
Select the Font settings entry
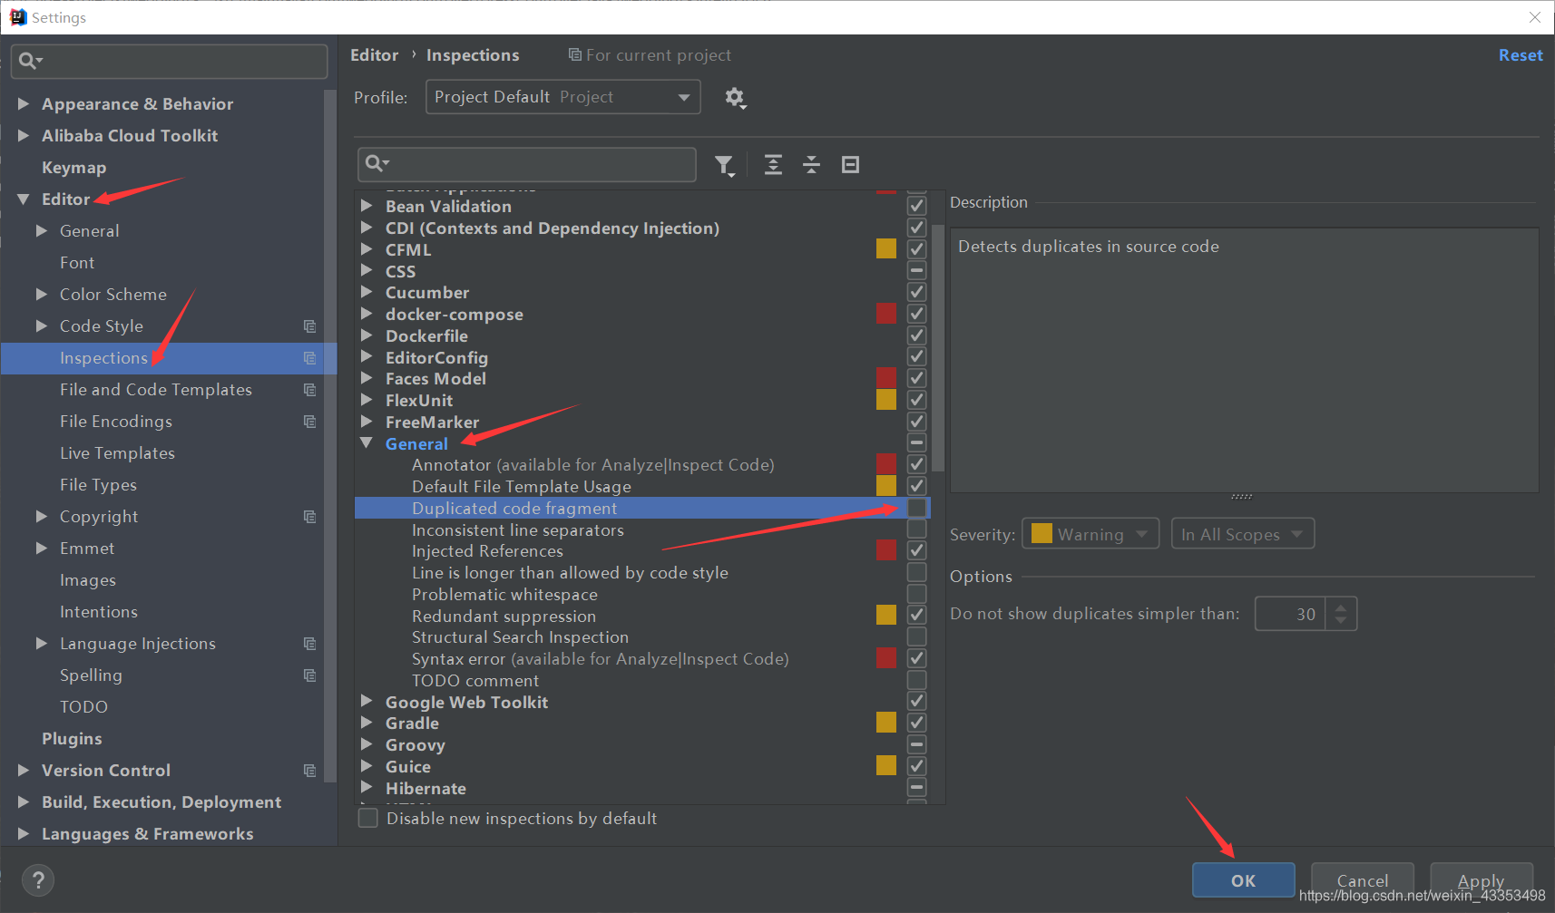(x=77, y=263)
